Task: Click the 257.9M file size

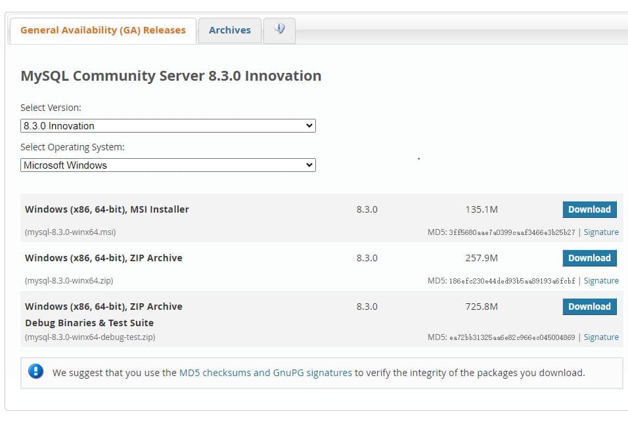Action: pos(482,258)
